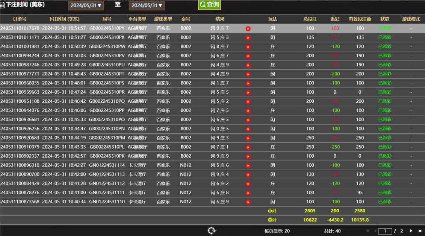The width and height of the screenshot is (425, 236).
Task: Click the replay icon for order 240531100873568
Action: tap(248, 201)
